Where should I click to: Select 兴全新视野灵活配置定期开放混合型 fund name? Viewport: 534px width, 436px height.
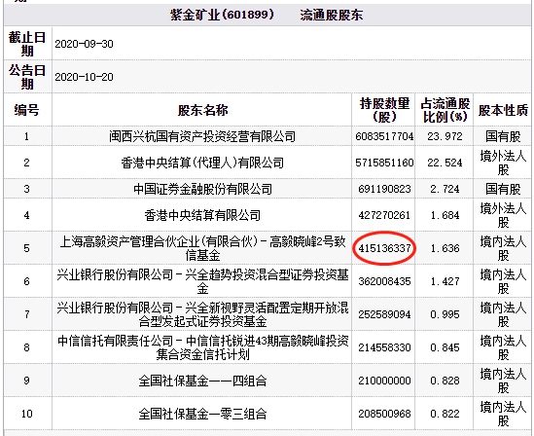(x=202, y=314)
